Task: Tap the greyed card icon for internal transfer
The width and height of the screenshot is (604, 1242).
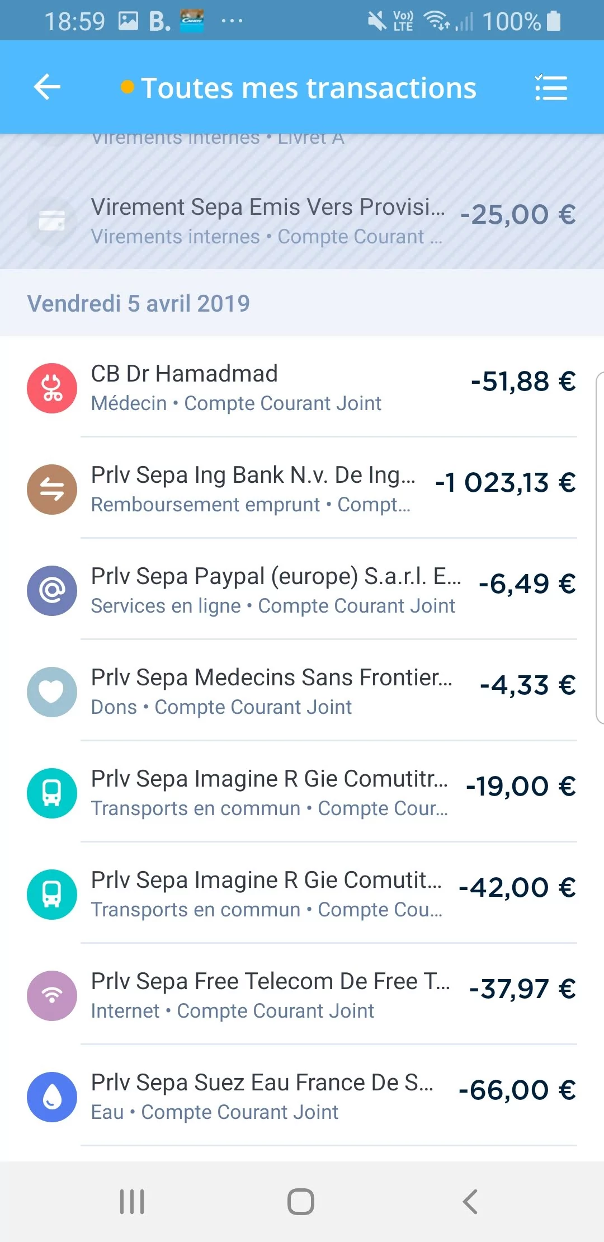Action: tap(52, 222)
